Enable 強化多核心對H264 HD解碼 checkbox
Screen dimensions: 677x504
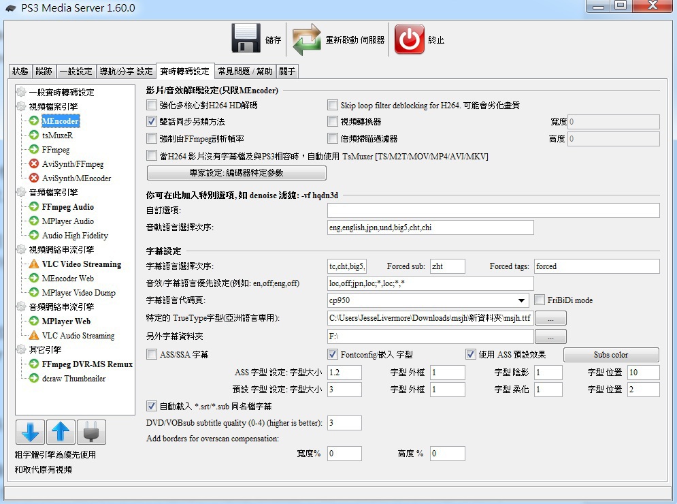click(x=152, y=105)
